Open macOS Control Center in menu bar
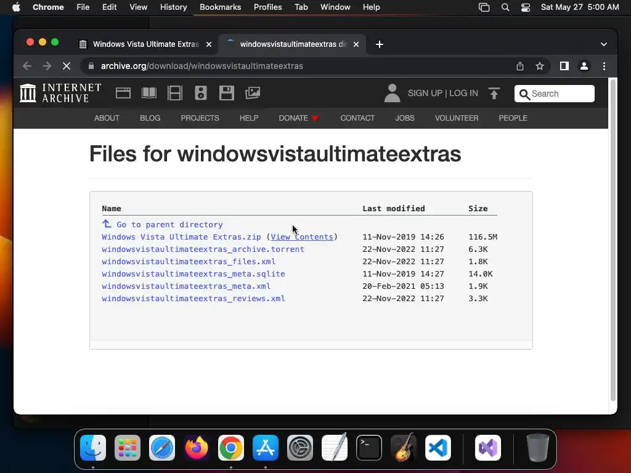The image size is (631, 473). tap(525, 7)
